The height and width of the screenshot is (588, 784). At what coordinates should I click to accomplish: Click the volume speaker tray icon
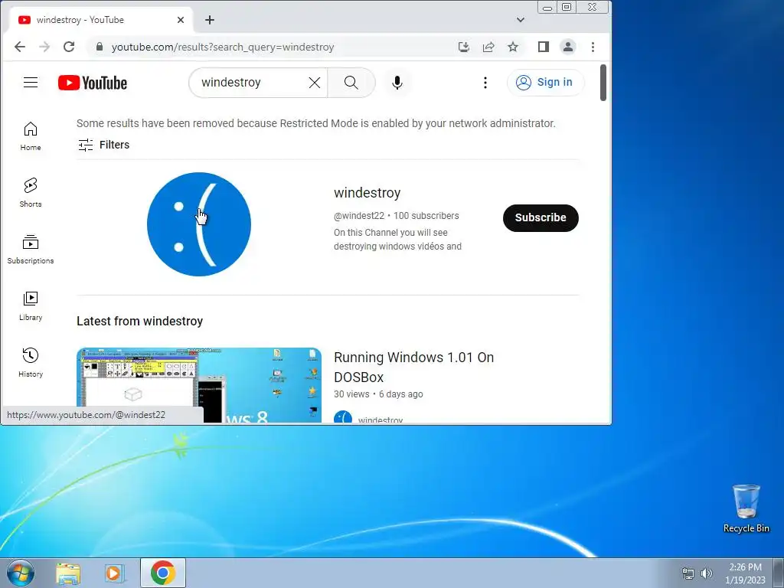point(707,573)
